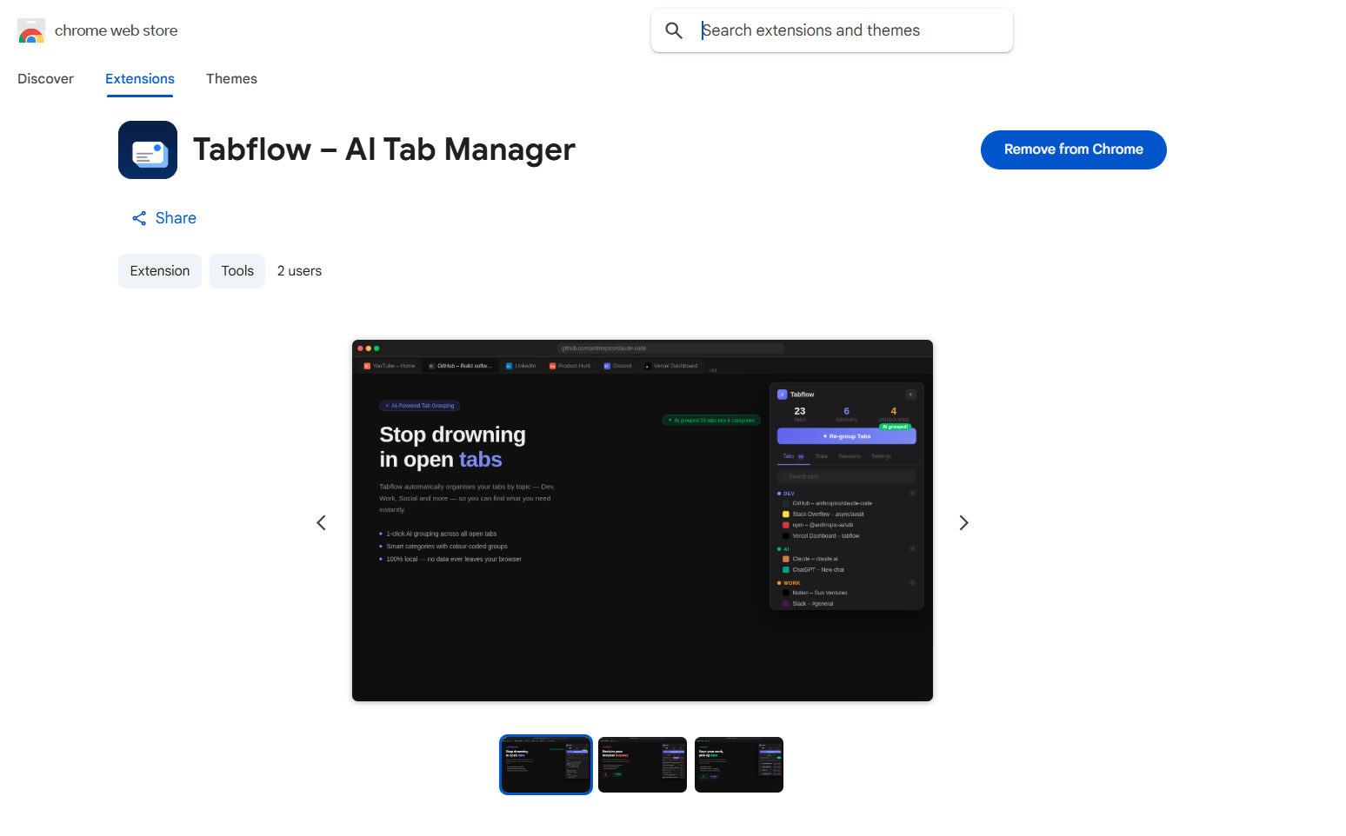Share the Tabflow extension
The height and width of the screenshot is (836, 1346).
pos(163,218)
